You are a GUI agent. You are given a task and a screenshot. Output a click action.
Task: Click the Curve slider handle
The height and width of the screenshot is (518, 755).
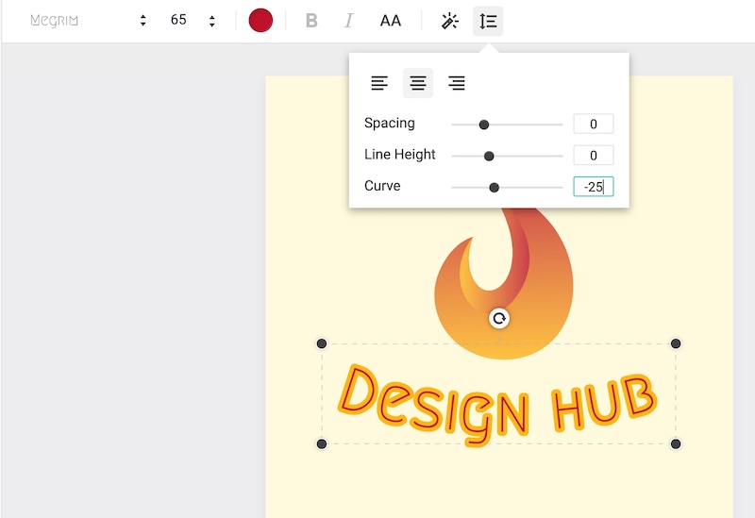click(494, 188)
